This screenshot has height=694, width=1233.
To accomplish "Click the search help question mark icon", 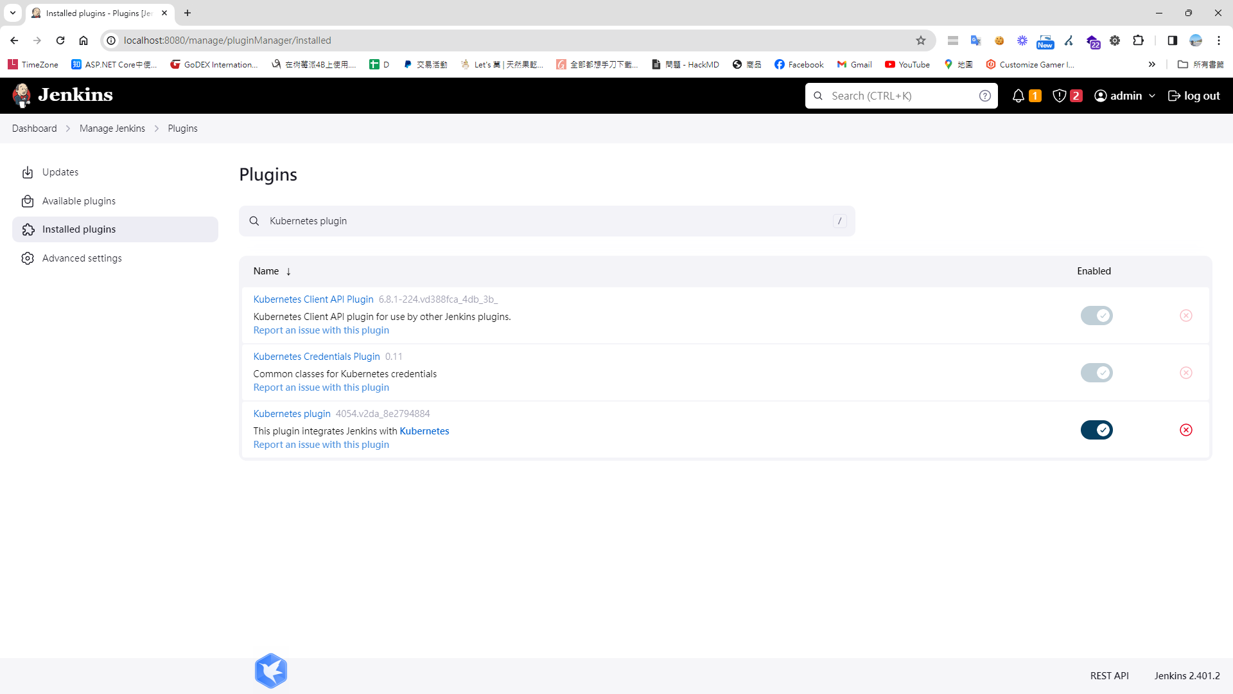I will [x=985, y=95].
